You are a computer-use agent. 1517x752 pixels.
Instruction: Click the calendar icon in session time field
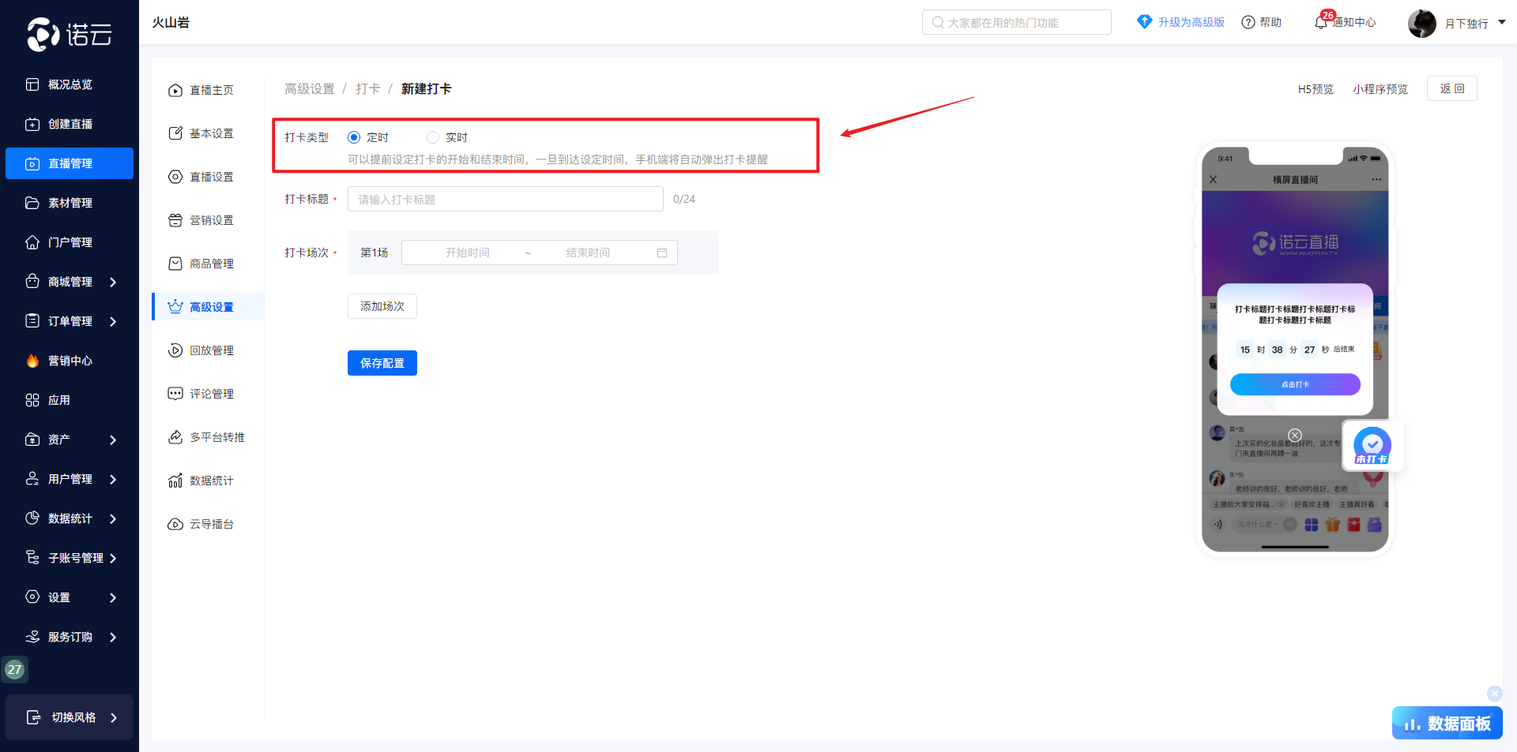[662, 253]
